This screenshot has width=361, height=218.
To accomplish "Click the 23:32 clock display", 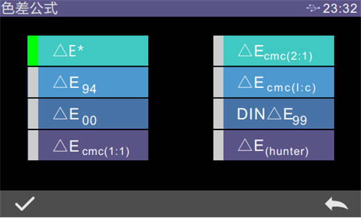I will 340,8.
